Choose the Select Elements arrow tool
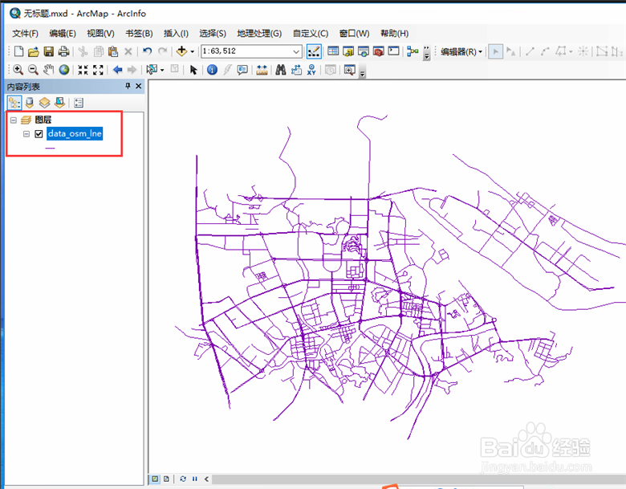626x489 pixels. pyautogui.click(x=193, y=70)
